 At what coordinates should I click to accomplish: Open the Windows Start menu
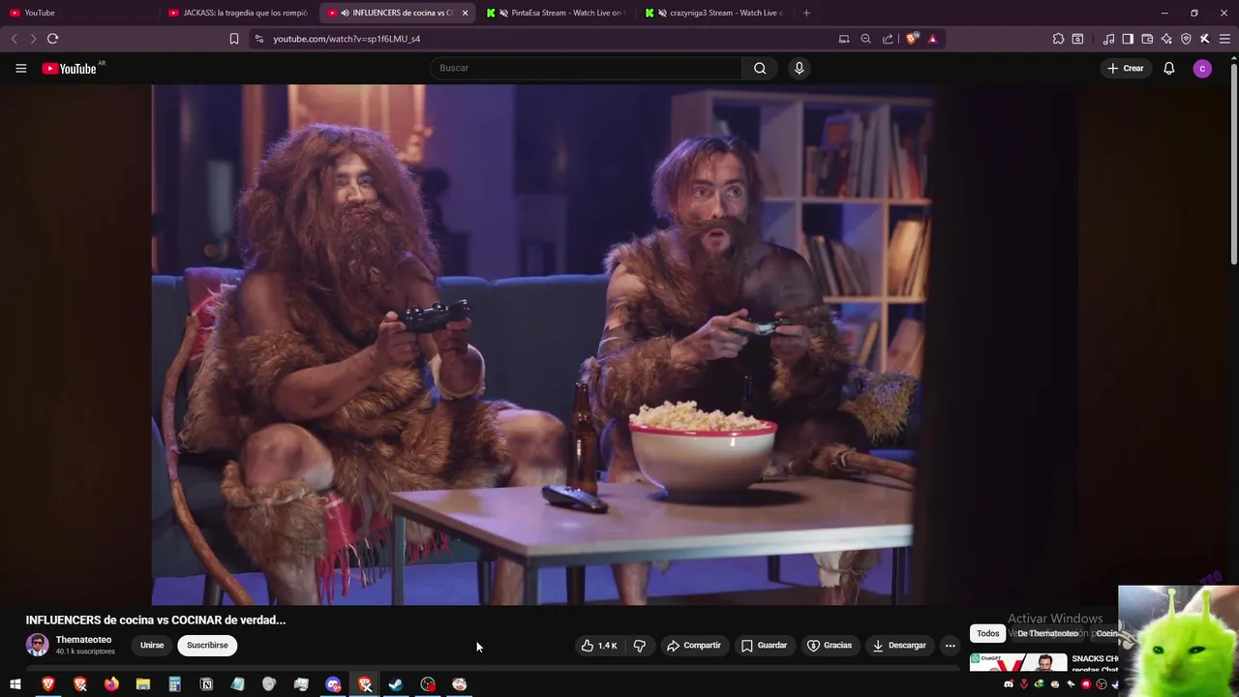pos(15,684)
